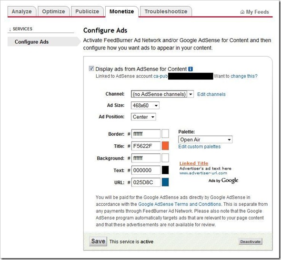This screenshot has height=260, width=281.
Task: Click the Deactivate button
Action: point(251,241)
